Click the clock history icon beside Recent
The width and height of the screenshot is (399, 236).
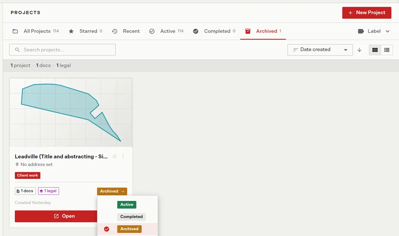(115, 31)
